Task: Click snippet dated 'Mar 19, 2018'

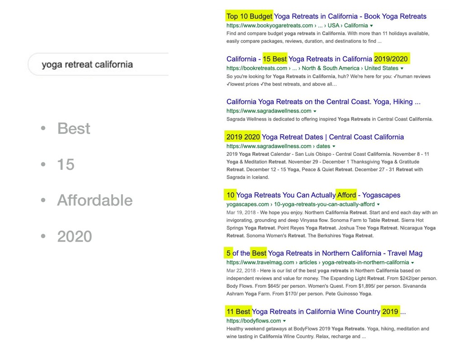Action: (x=332, y=224)
